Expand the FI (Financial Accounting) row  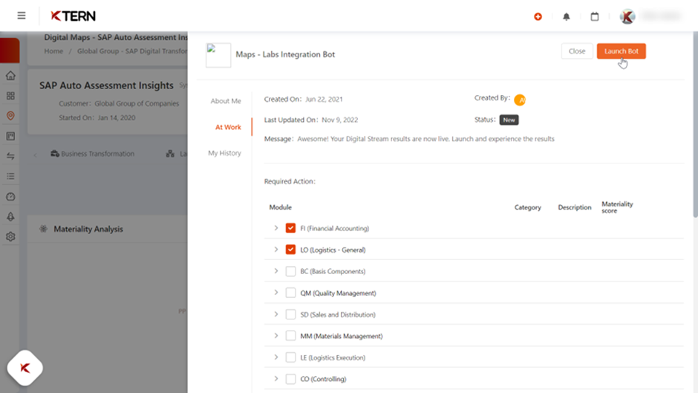[276, 227]
